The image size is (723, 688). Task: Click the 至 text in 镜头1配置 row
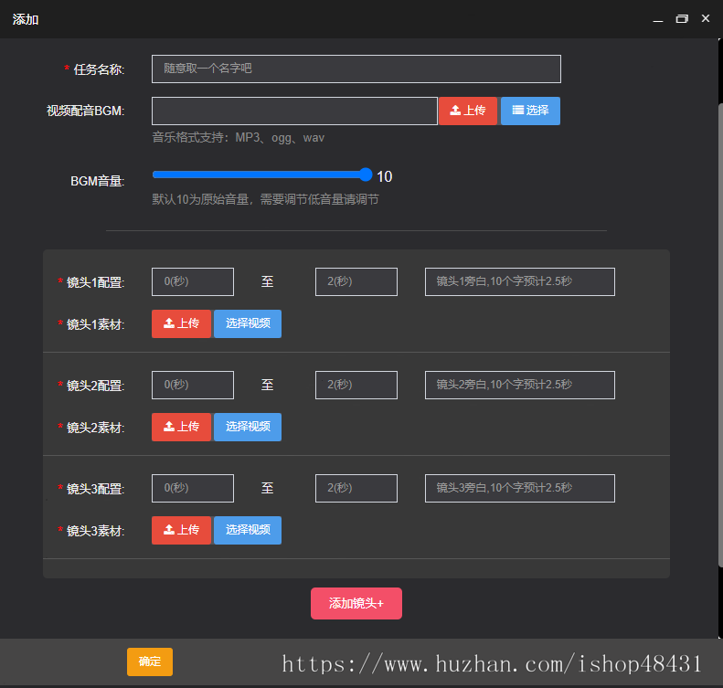click(x=268, y=281)
